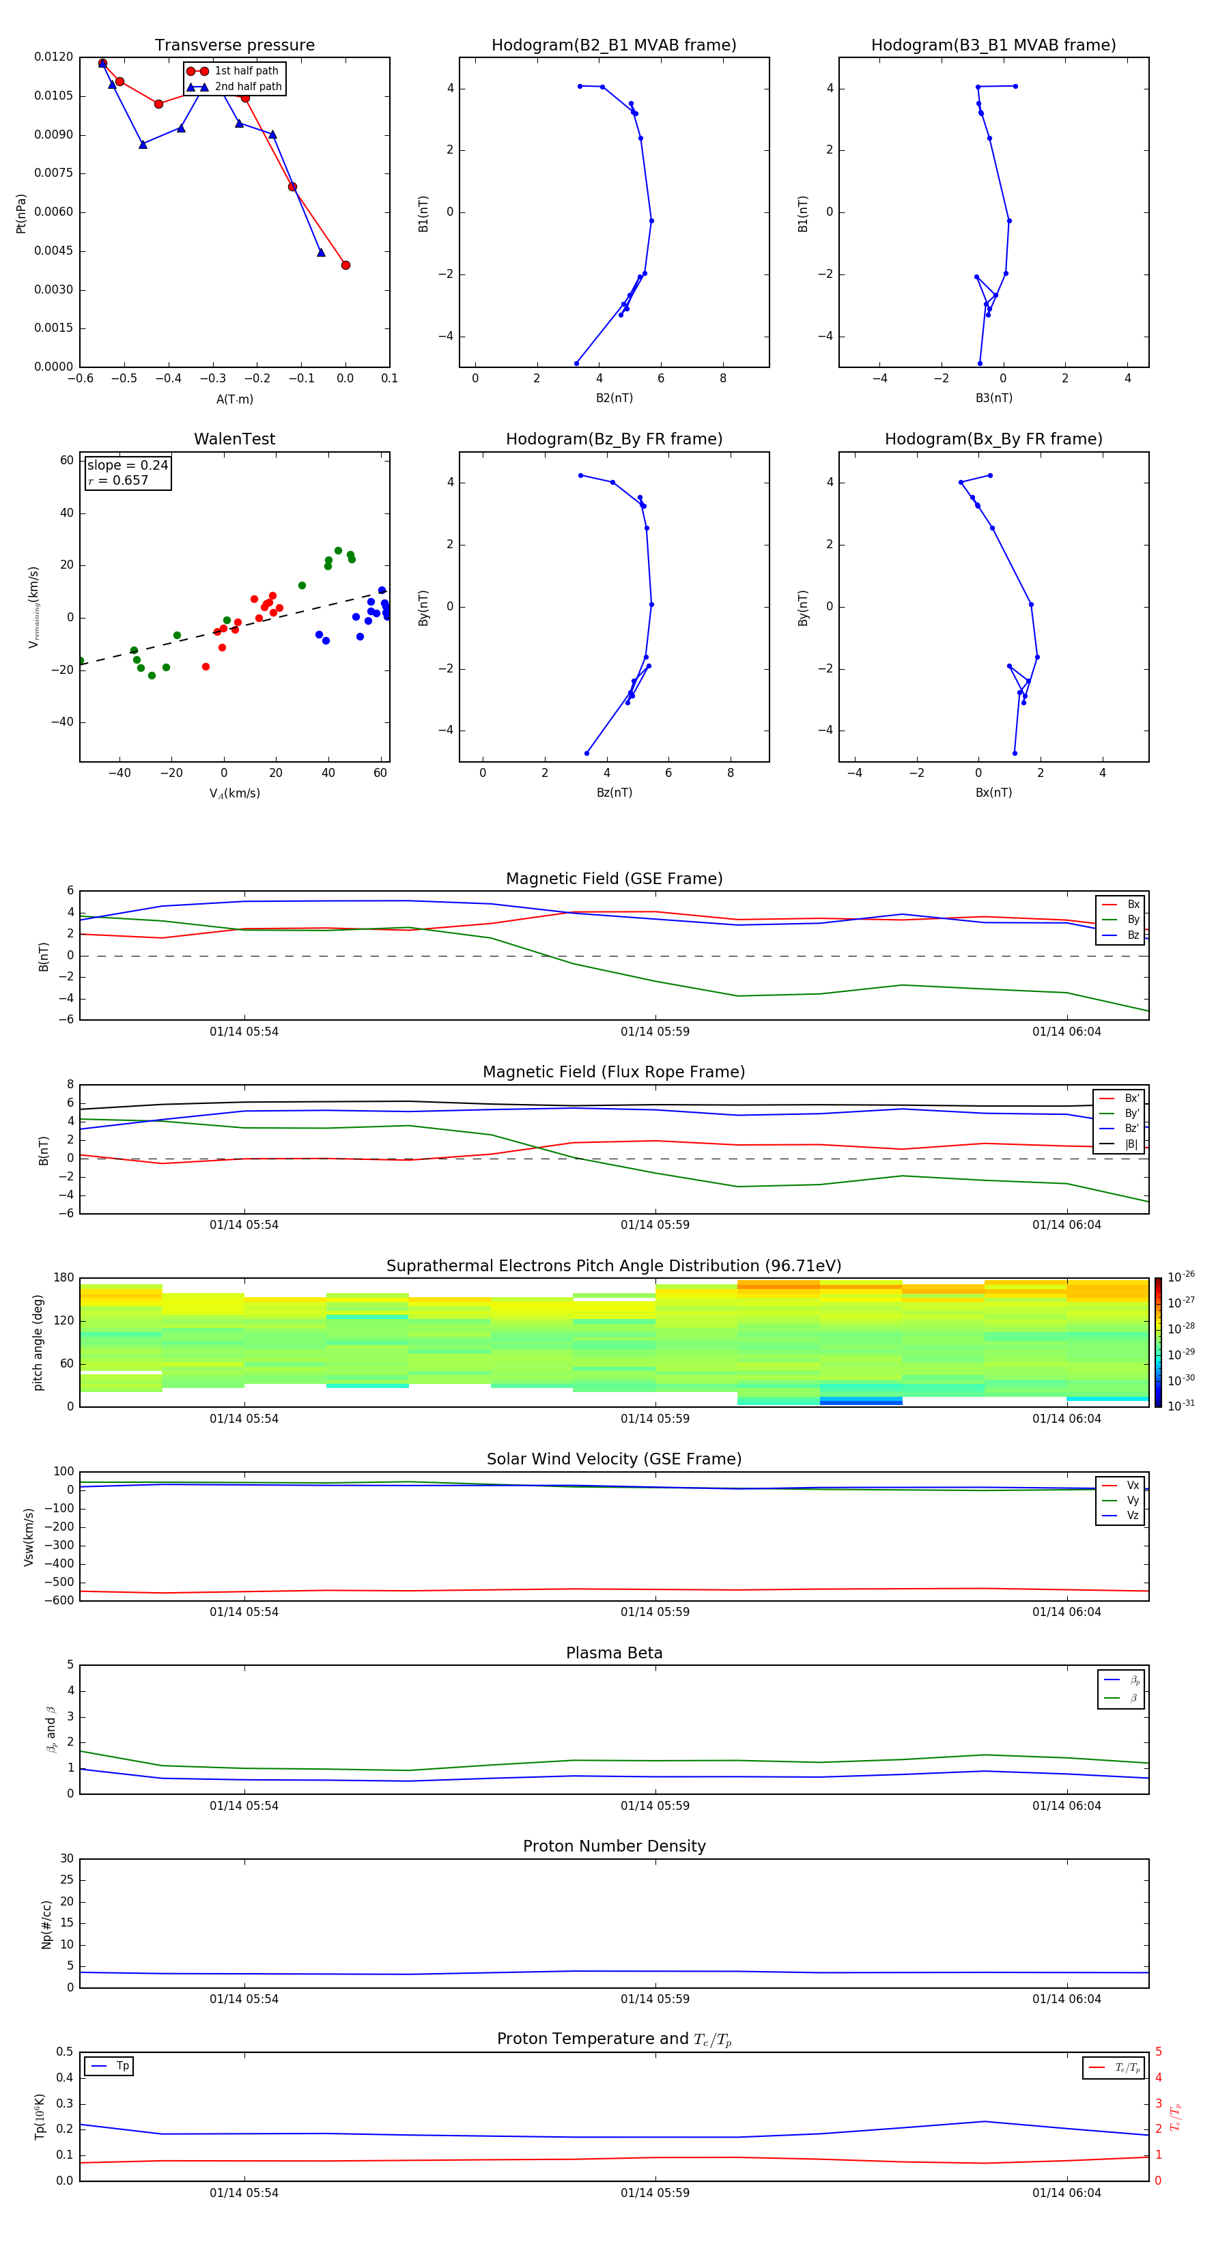Screen dimensions: 1229x2253
Task: Select the "slope = 0.24" annotation
Action: coord(128,466)
